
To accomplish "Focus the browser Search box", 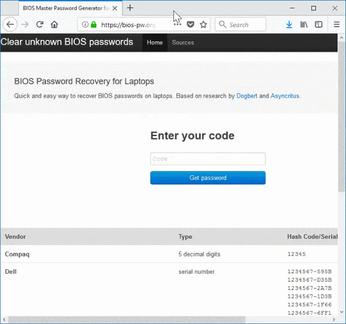I will click(241, 25).
